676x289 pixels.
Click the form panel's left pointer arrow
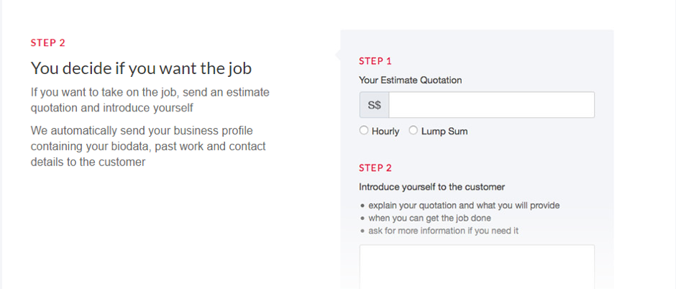(337, 54)
